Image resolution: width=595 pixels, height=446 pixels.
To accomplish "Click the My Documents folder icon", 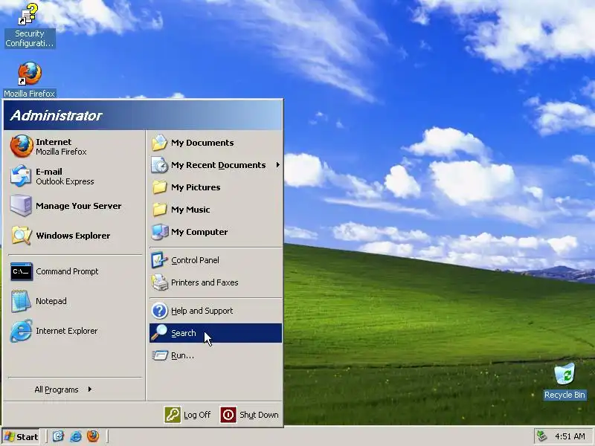I will pyautogui.click(x=159, y=143).
